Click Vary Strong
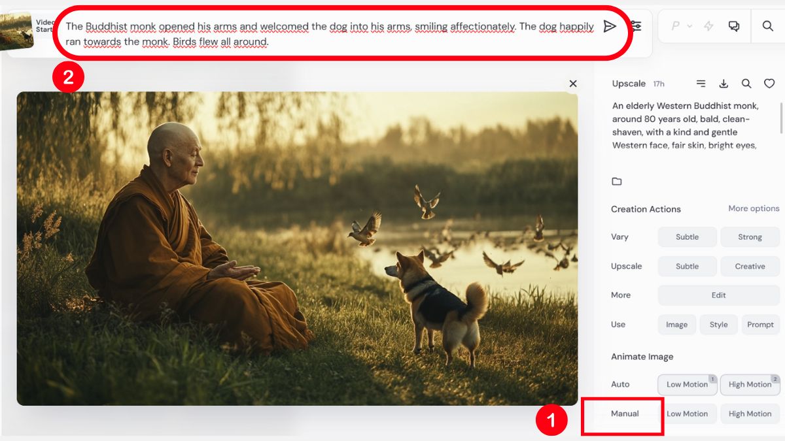The height and width of the screenshot is (441, 785). tap(750, 237)
